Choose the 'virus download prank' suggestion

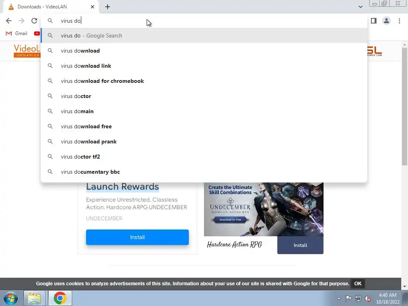click(x=204, y=141)
